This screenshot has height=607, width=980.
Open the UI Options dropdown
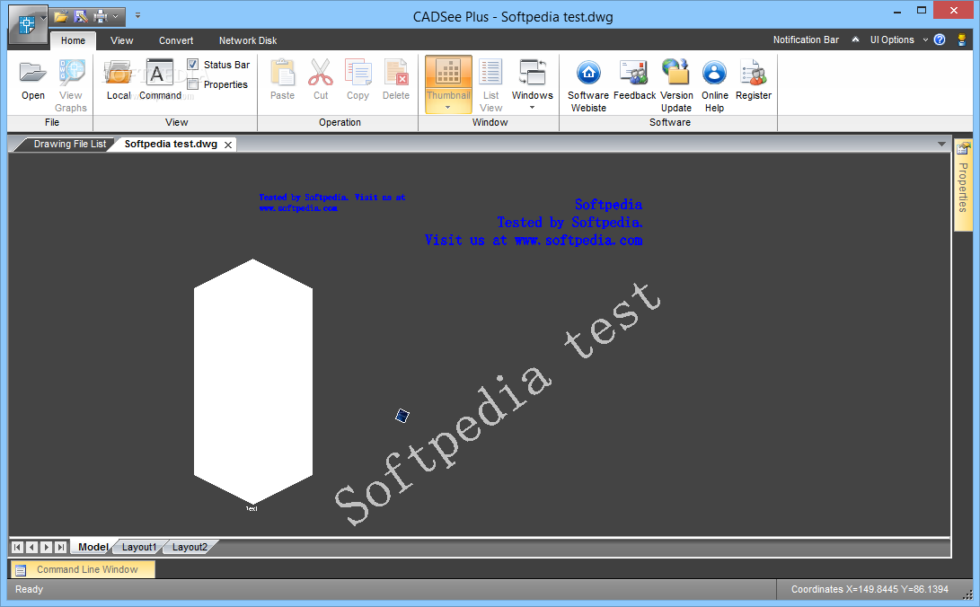point(898,40)
